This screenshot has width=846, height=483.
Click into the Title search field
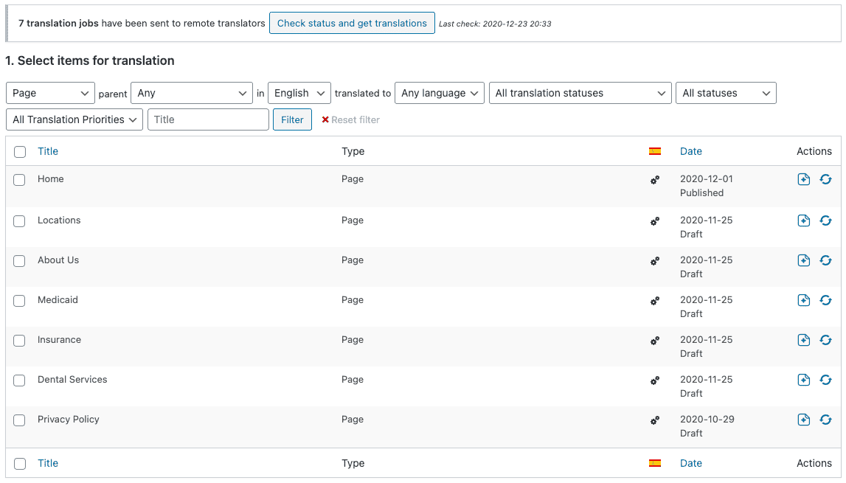[x=208, y=119]
